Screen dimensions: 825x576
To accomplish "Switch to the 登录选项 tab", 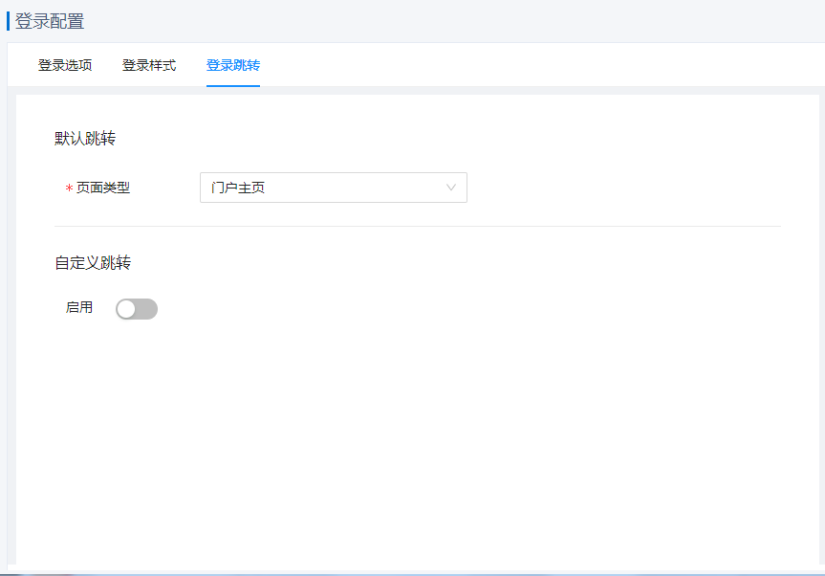I will pyautogui.click(x=65, y=66).
